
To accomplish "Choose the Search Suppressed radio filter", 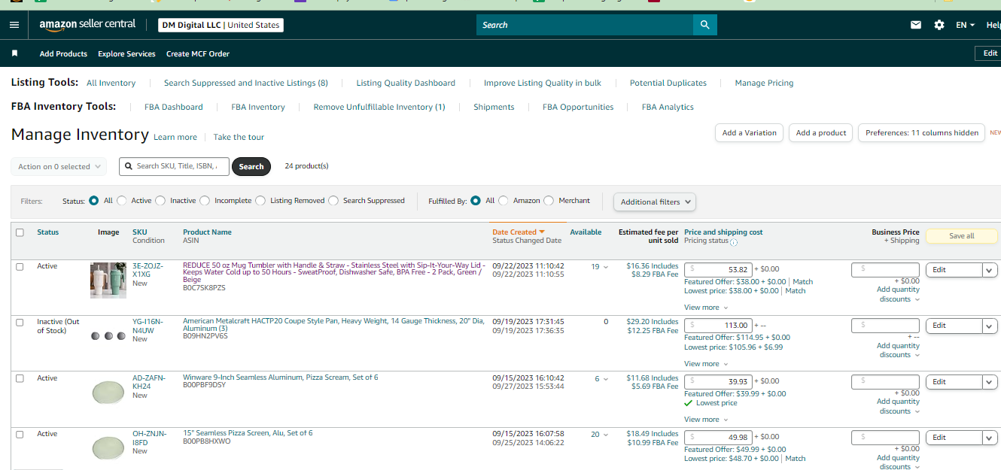I will pyautogui.click(x=333, y=201).
